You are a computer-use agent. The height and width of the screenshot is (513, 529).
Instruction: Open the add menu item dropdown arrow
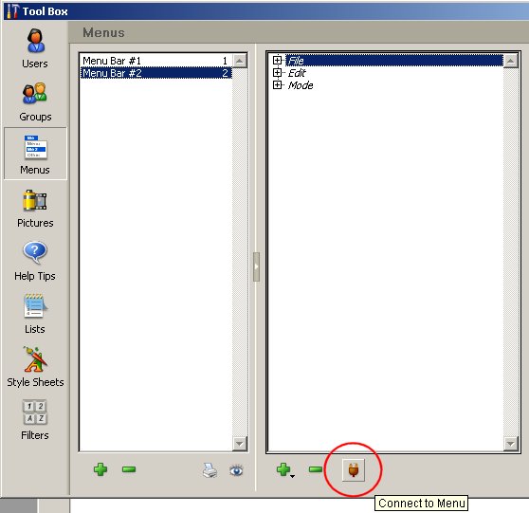point(293,476)
